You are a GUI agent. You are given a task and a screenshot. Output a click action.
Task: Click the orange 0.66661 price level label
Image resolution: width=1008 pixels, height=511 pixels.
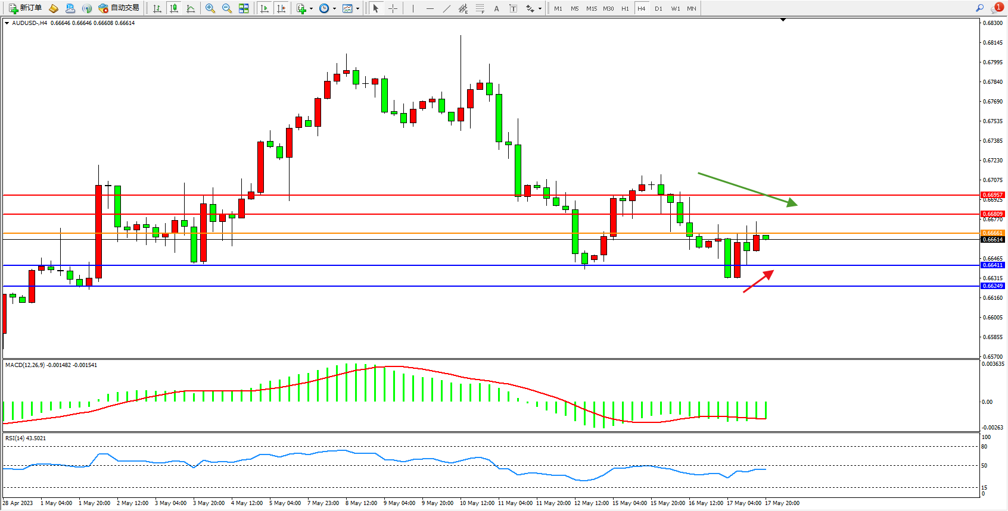[992, 233]
